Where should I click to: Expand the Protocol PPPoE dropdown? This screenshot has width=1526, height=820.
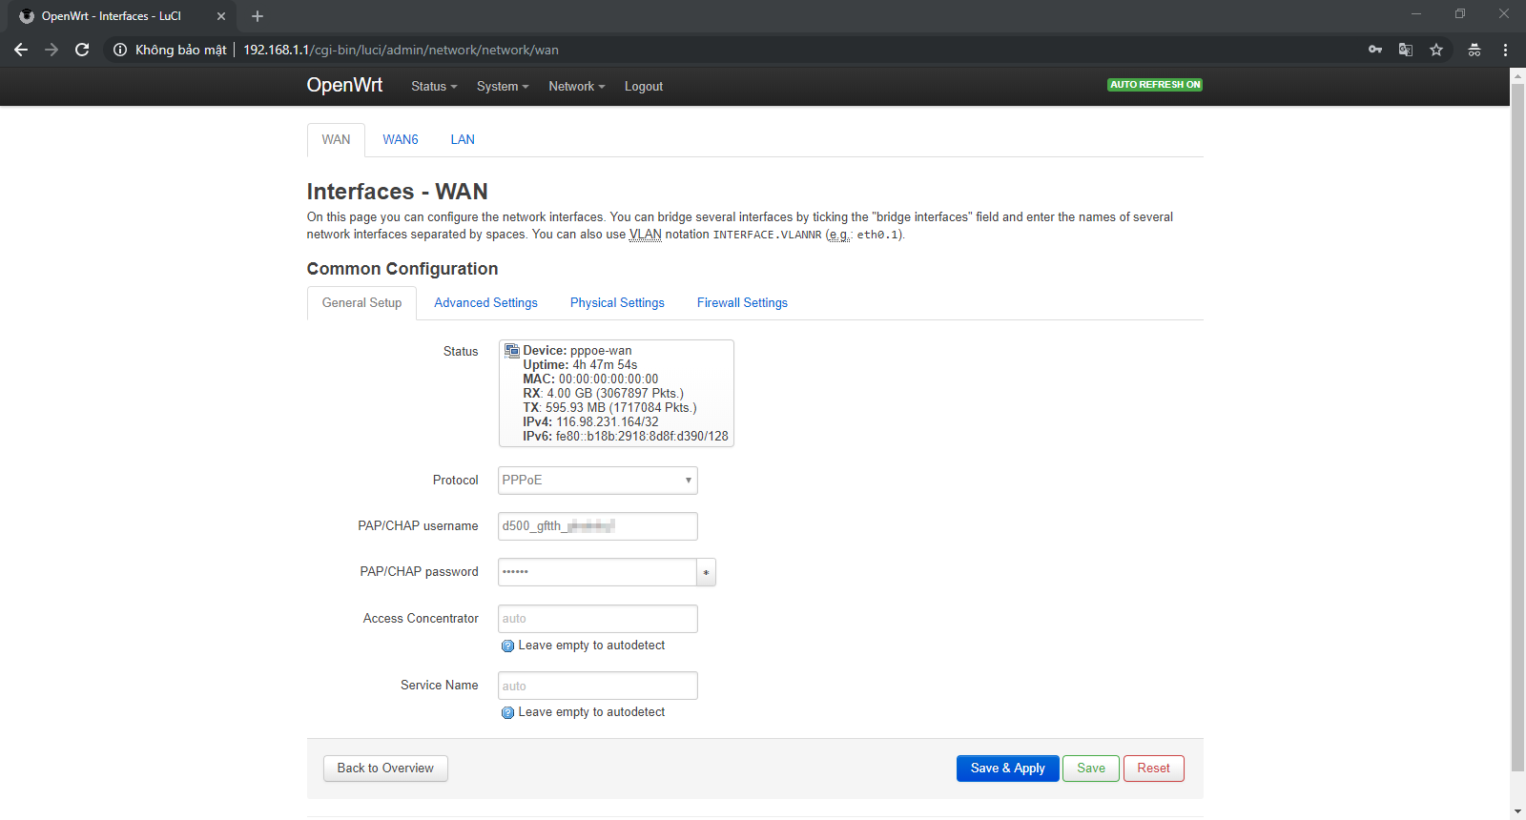coord(598,481)
